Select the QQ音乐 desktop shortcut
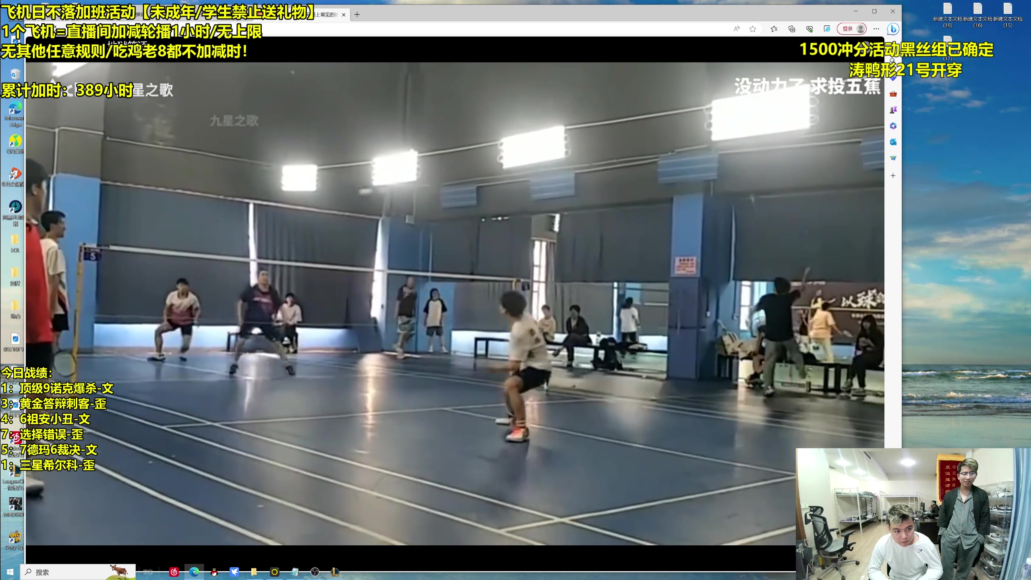 click(15, 144)
